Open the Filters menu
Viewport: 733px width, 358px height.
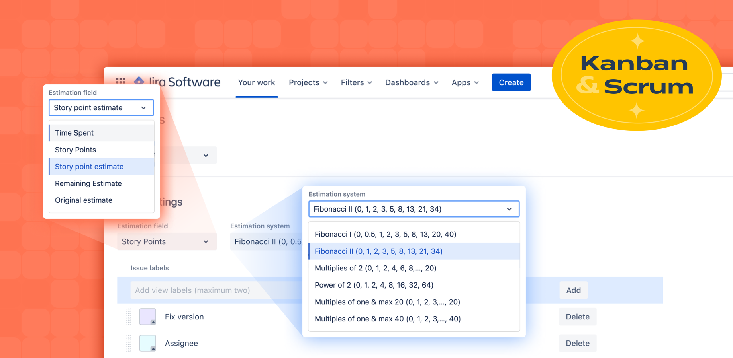click(357, 82)
